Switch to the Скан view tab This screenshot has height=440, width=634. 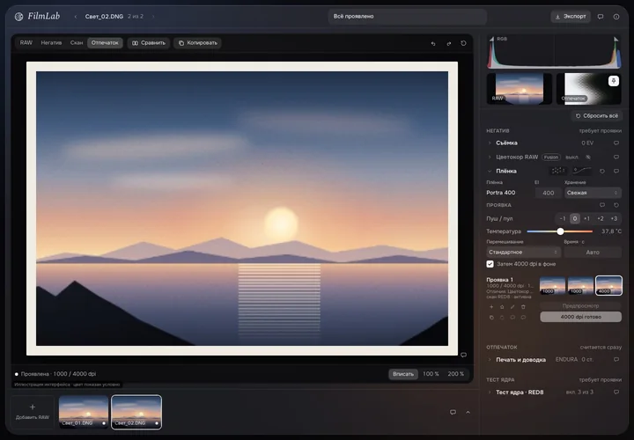[x=77, y=43]
